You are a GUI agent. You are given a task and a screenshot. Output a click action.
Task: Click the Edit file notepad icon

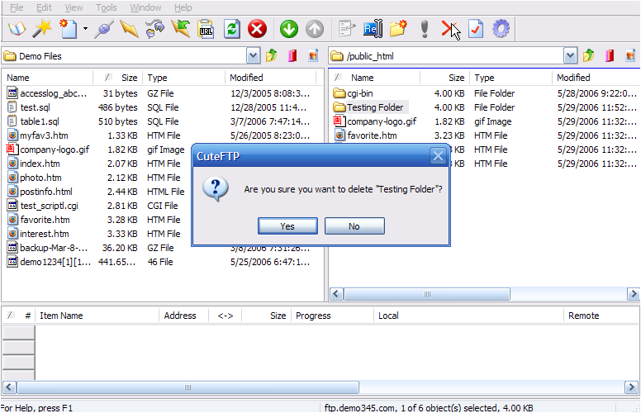(x=348, y=29)
